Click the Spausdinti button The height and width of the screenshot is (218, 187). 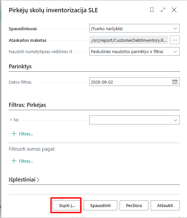click(x=100, y=205)
